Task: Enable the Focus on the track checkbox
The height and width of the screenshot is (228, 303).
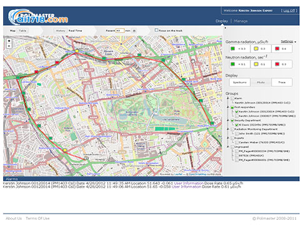Action: coord(156,30)
